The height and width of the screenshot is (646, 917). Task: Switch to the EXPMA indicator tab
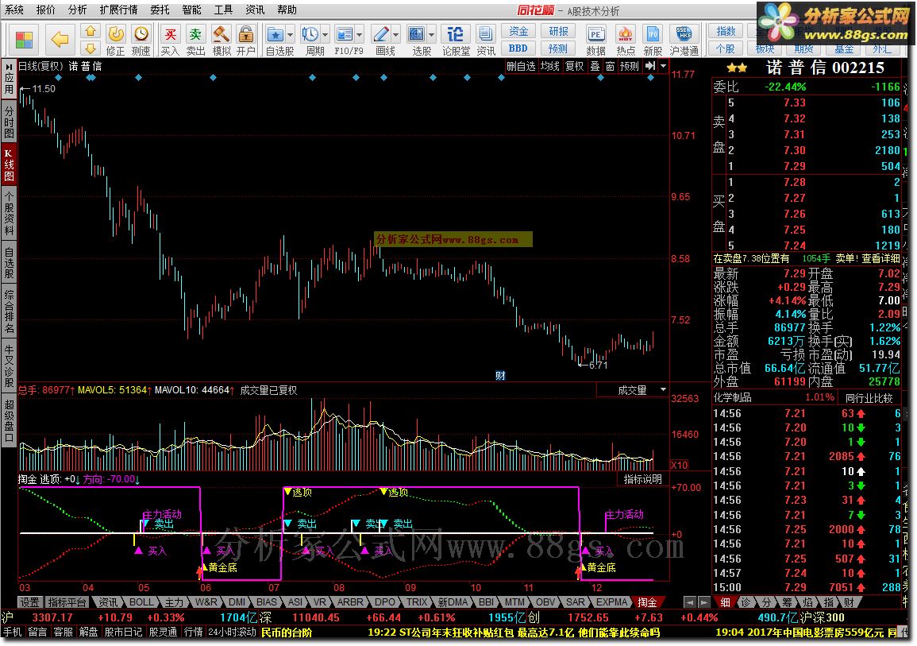[611, 602]
